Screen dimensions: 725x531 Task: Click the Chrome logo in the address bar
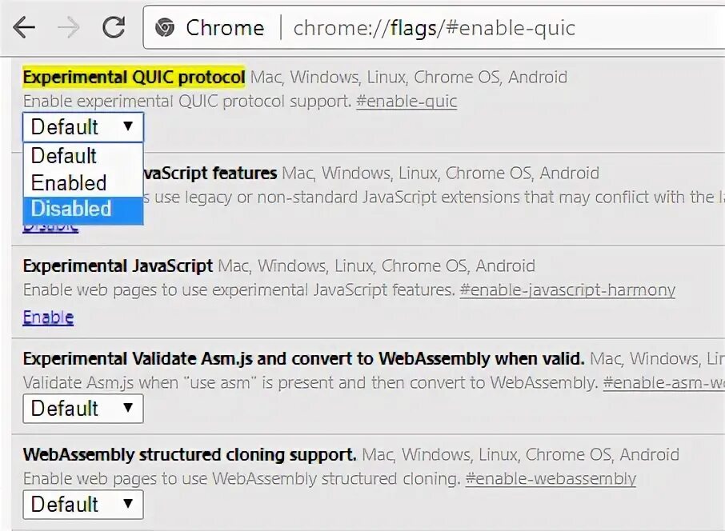(165, 28)
